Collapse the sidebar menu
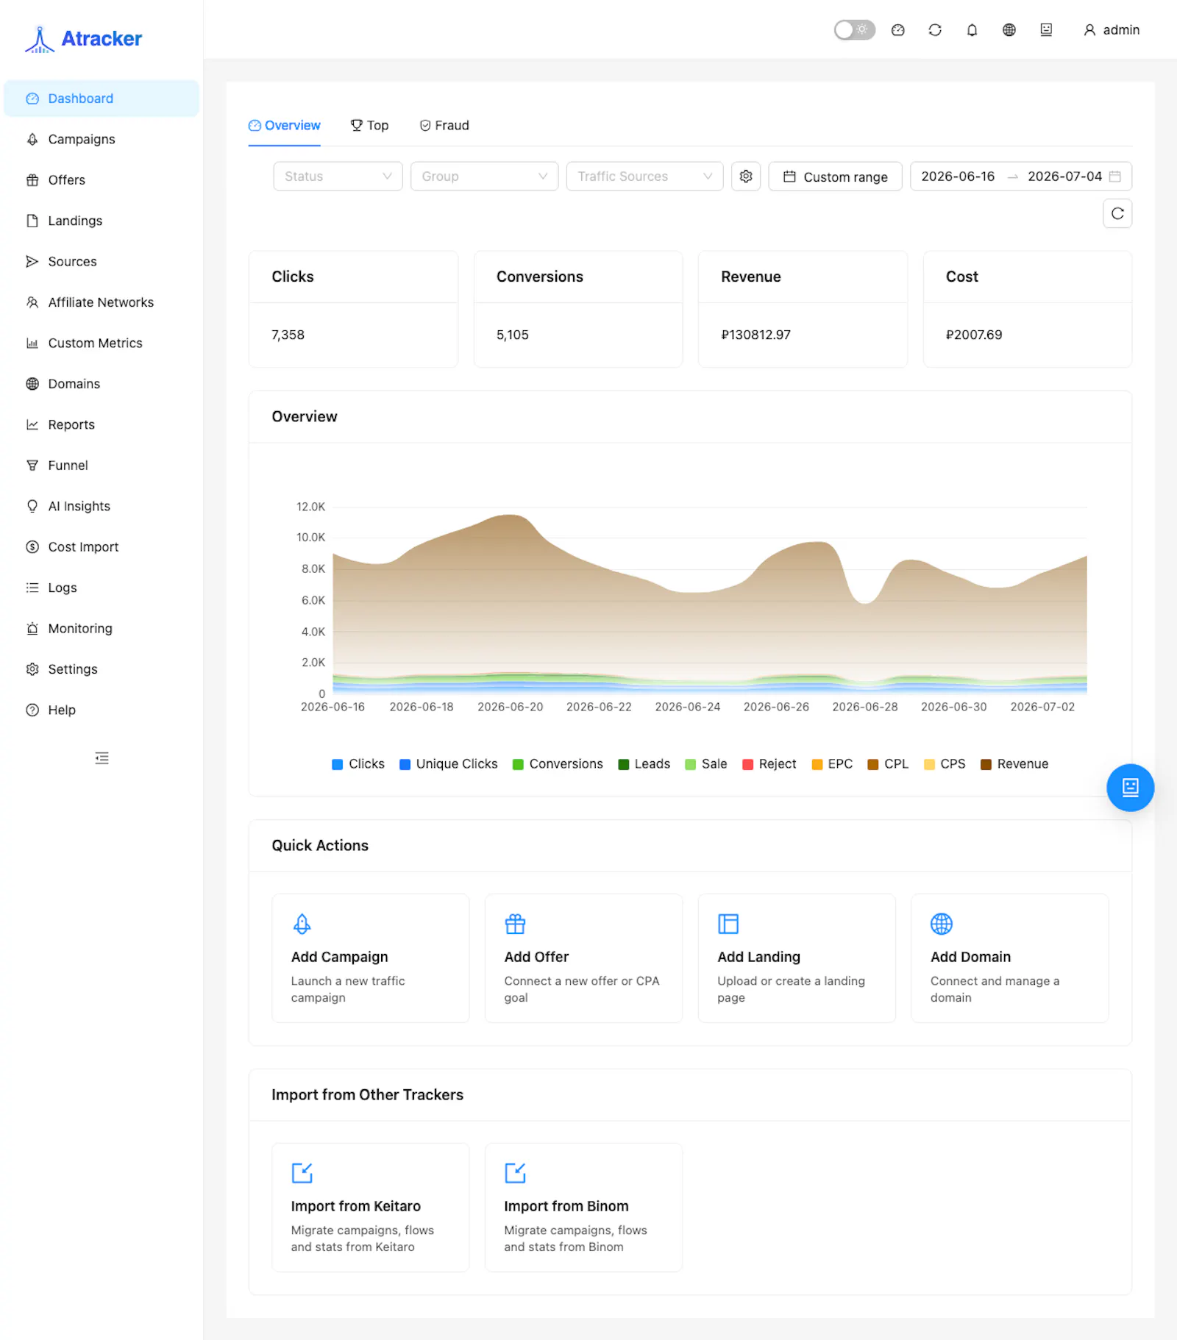The width and height of the screenshot is (1177, 1340). (102, 758)
